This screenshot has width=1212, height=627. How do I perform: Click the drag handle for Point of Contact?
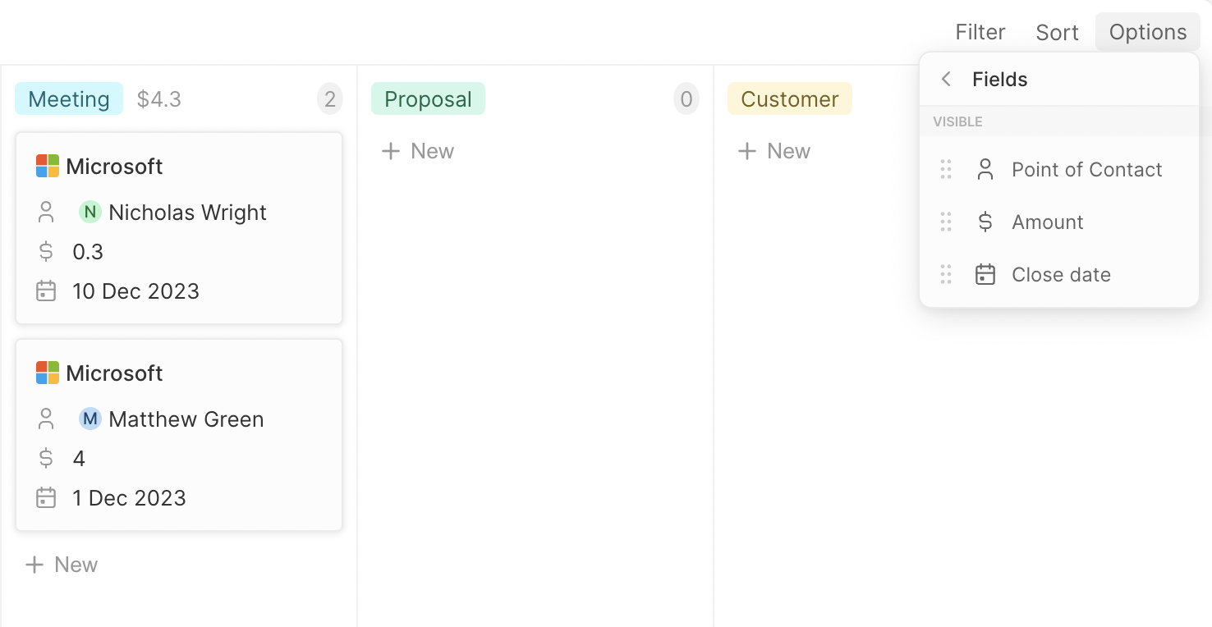coord(946,170)
